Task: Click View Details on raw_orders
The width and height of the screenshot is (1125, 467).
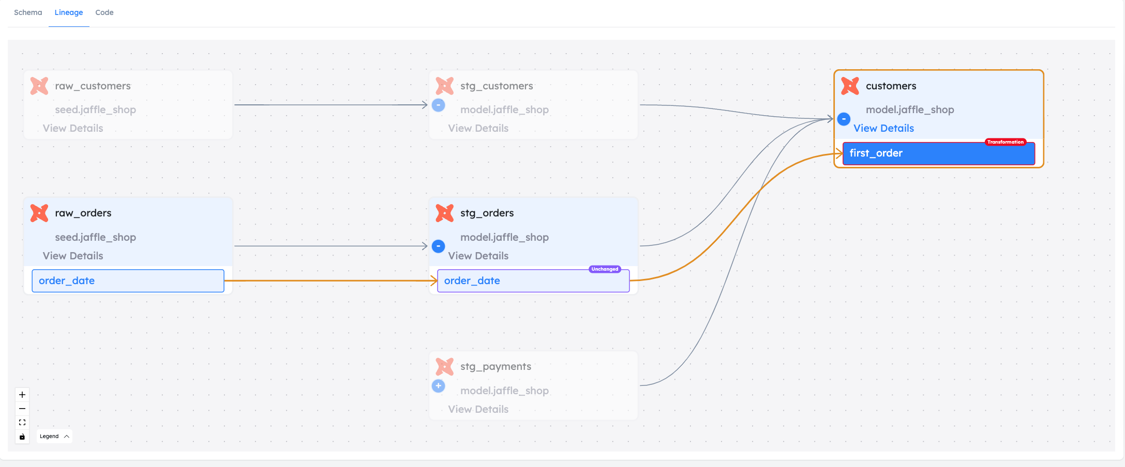Action: (x=73, y=256)
